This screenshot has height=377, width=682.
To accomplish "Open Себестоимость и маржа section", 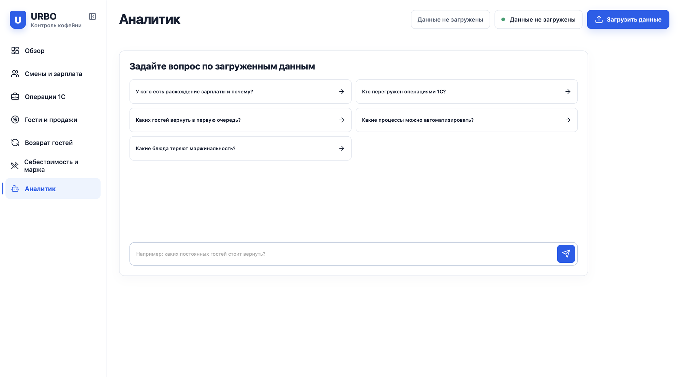I will click(x=53, y=166).
